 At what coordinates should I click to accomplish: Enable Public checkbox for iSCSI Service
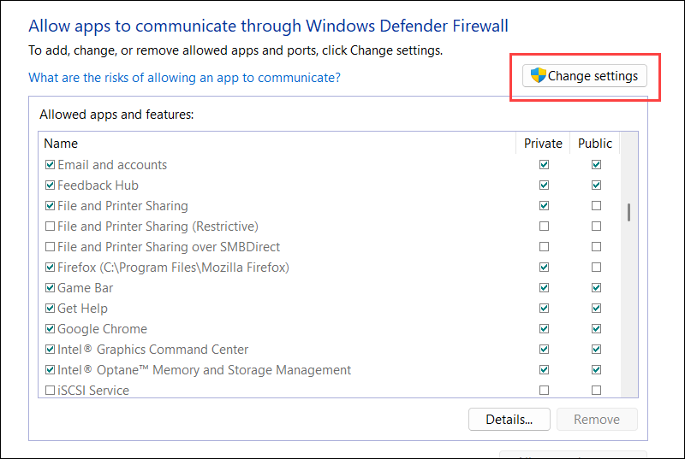click(596, 390)
